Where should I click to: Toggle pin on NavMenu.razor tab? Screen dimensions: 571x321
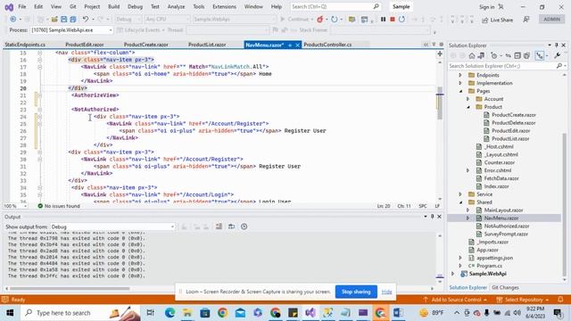pos(290,45)
